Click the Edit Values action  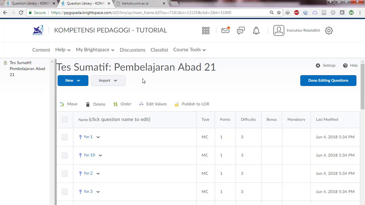coord(153,104)
